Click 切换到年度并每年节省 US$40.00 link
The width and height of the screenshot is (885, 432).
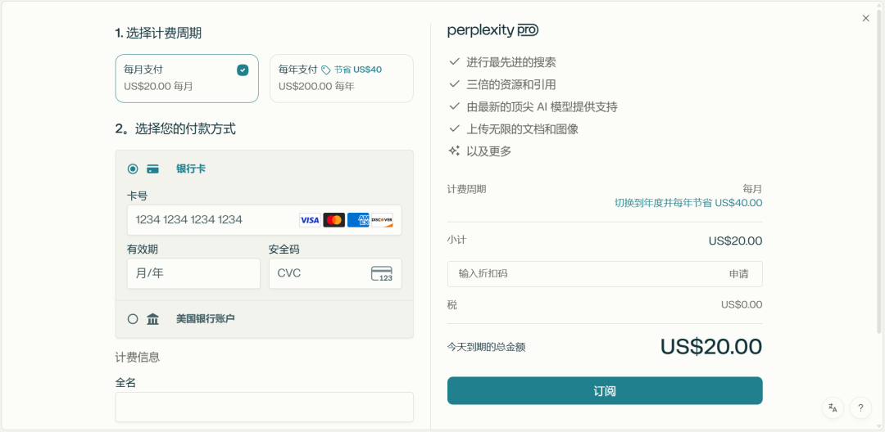(x=688, y=203)
